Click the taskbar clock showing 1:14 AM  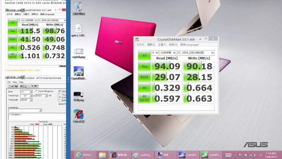(271, 155)
